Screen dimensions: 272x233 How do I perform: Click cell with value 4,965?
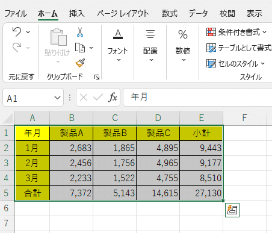pyautogui.click(x=158, y=163)
